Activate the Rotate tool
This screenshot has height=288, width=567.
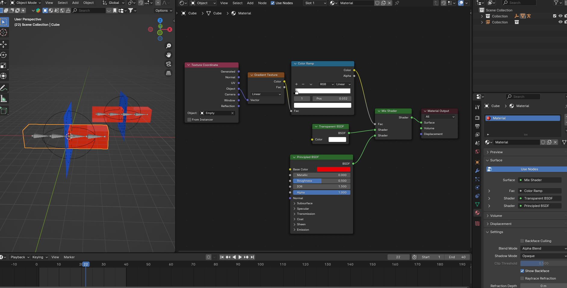(x=4, y=55)
